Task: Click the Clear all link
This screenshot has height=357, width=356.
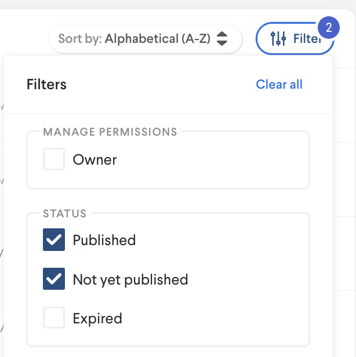Action: [279, 85]
